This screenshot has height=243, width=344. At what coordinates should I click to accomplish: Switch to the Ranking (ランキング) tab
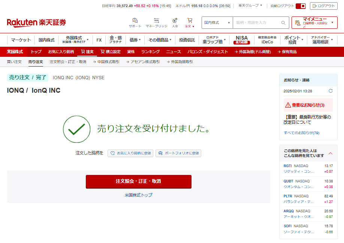(150, 52)
